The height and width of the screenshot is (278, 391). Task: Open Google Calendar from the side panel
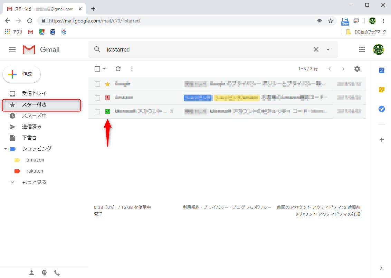pyautogui.click(x=381, y=70)
